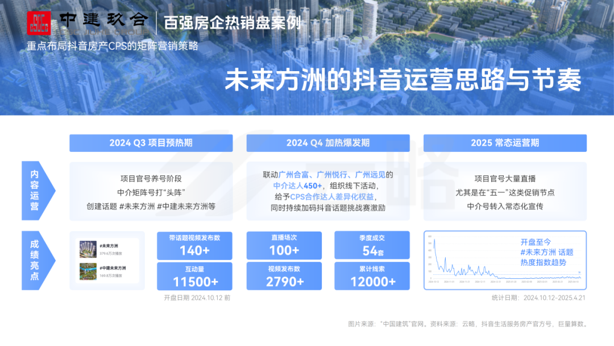The image size is (614, 346).
Task: Select the 2024 Q3 项目预热期 header
Action: click(151, 143)
